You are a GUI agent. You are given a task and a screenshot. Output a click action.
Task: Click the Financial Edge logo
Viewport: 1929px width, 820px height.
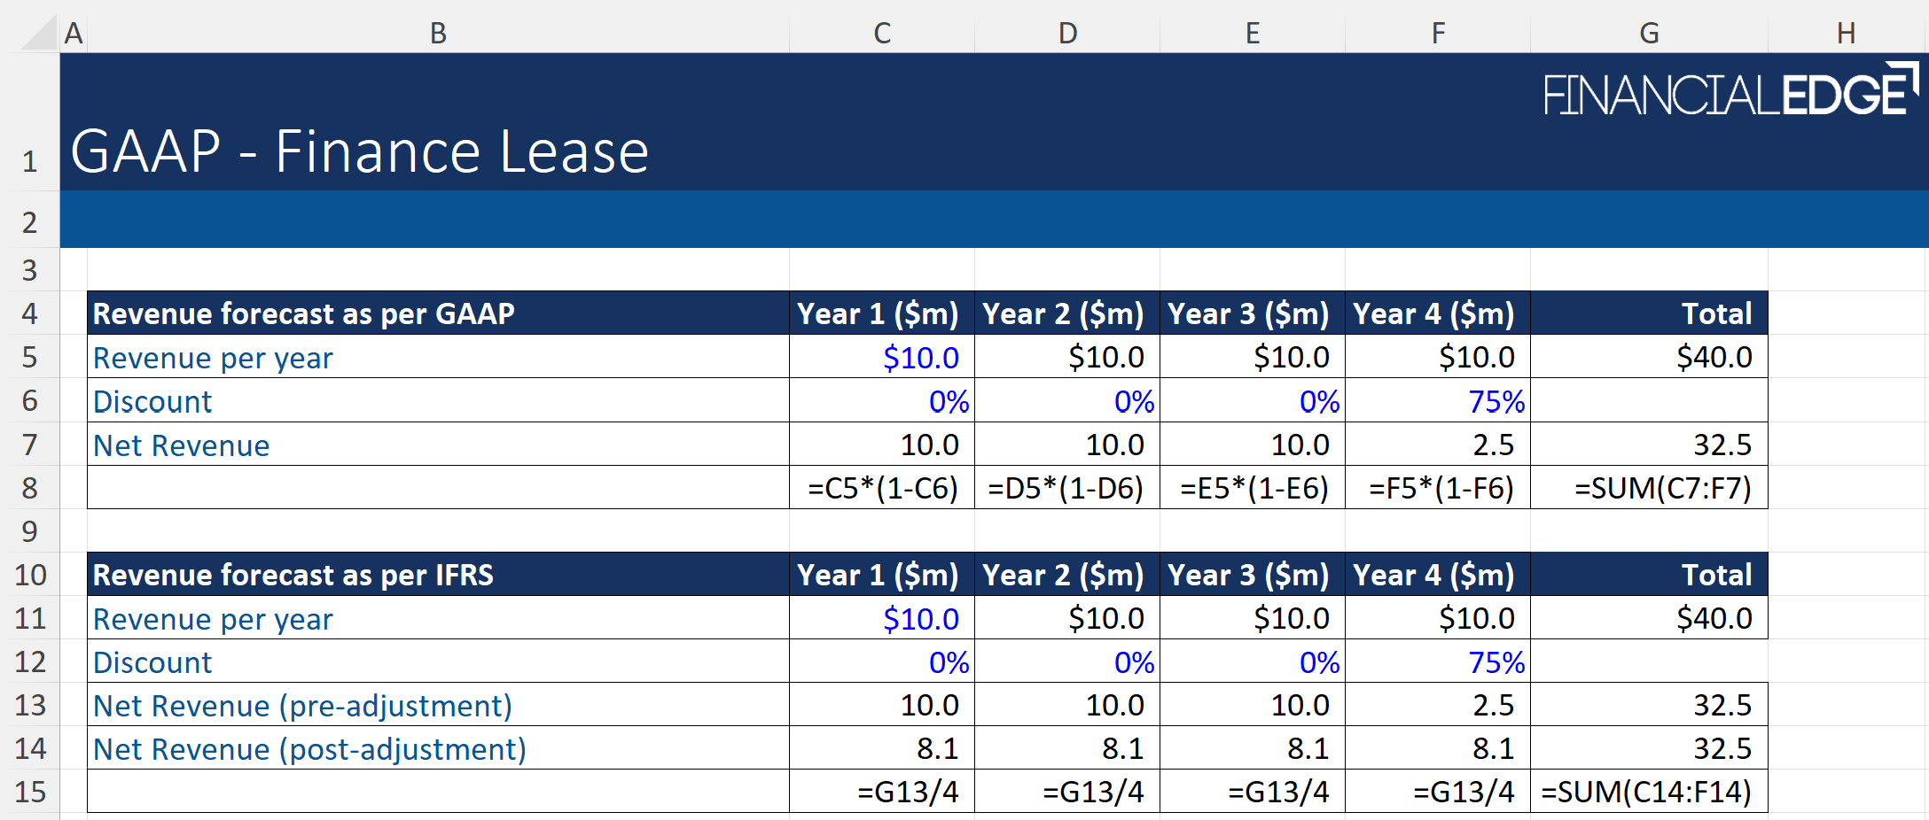pyautogui.click(x=1729, y=92)
